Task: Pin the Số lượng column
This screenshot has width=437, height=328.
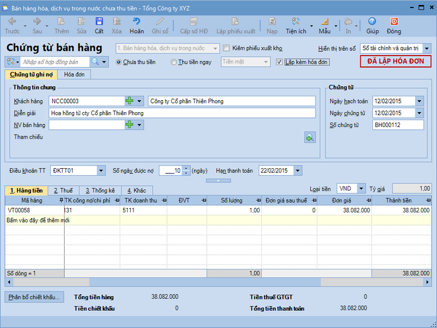Action: pyautogui.click(x=259, y=200)
